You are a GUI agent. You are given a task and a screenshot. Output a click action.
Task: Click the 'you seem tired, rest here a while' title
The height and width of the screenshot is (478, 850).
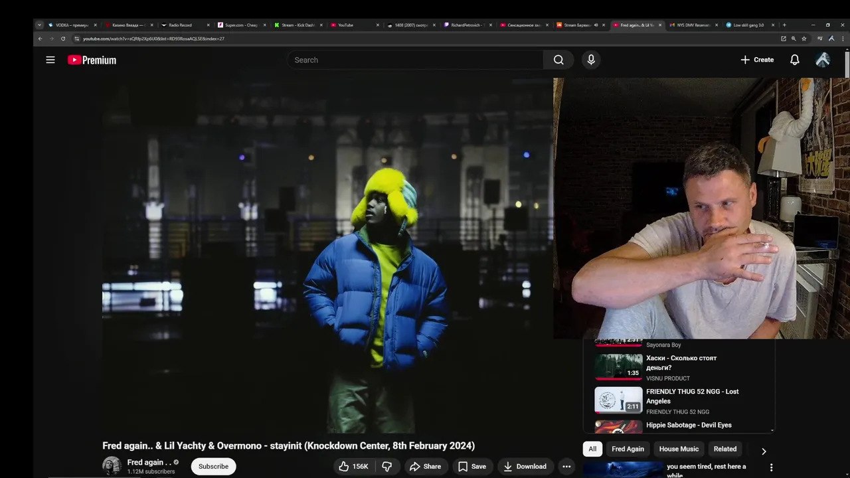tap(707, 471)
